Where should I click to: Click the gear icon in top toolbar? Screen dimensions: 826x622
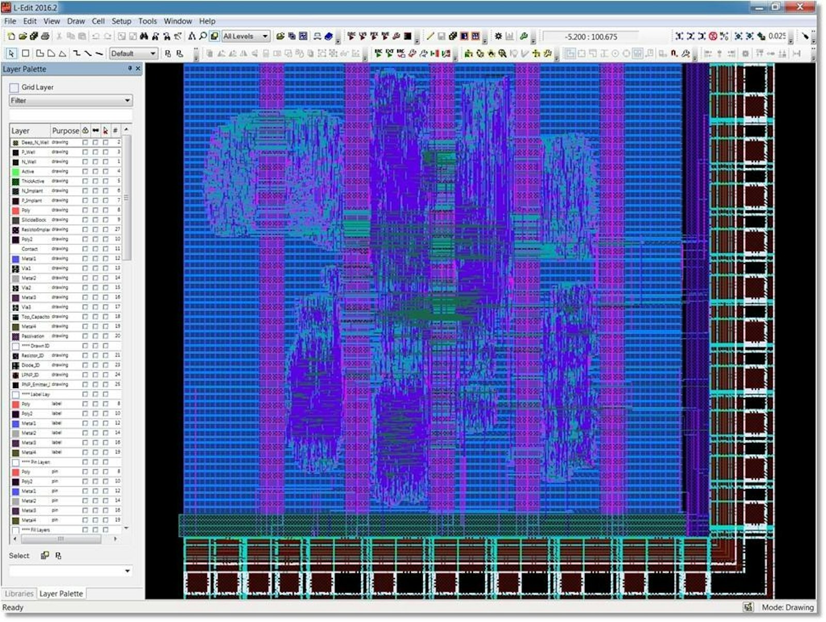(498, 36)
